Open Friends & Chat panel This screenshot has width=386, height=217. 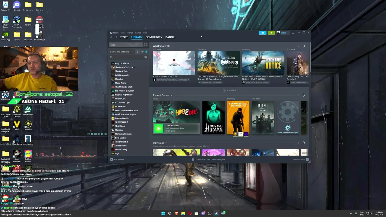pyautogui.click(x=301, y=159)
